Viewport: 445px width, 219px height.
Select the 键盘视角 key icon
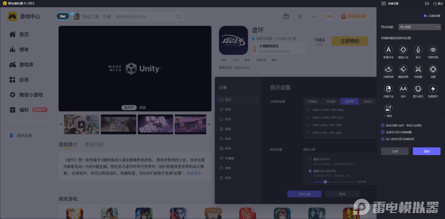(x=403, y=69)
